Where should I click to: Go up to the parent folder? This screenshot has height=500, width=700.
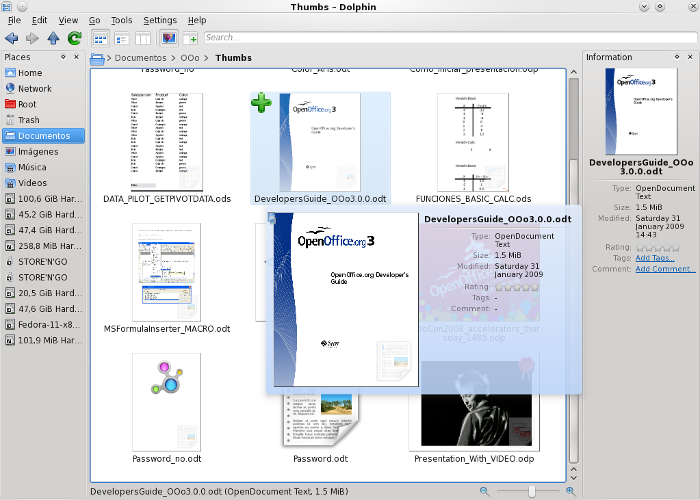[x=53, y=38]
